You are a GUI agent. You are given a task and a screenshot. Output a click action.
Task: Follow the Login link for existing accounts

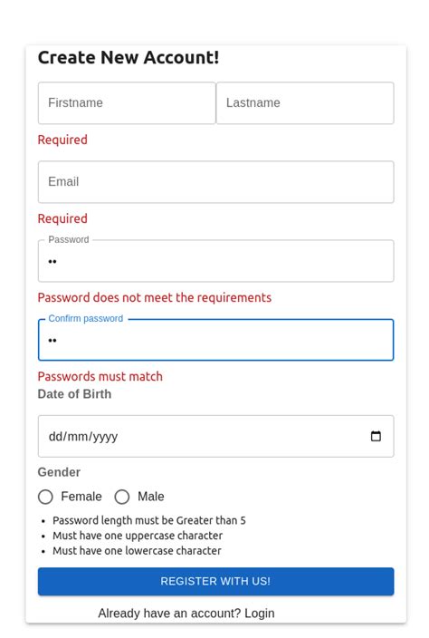[x=259, y=614]
